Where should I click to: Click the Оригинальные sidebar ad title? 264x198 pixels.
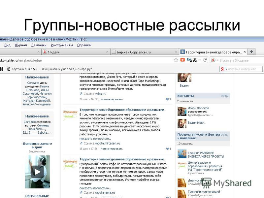point(37,196)
